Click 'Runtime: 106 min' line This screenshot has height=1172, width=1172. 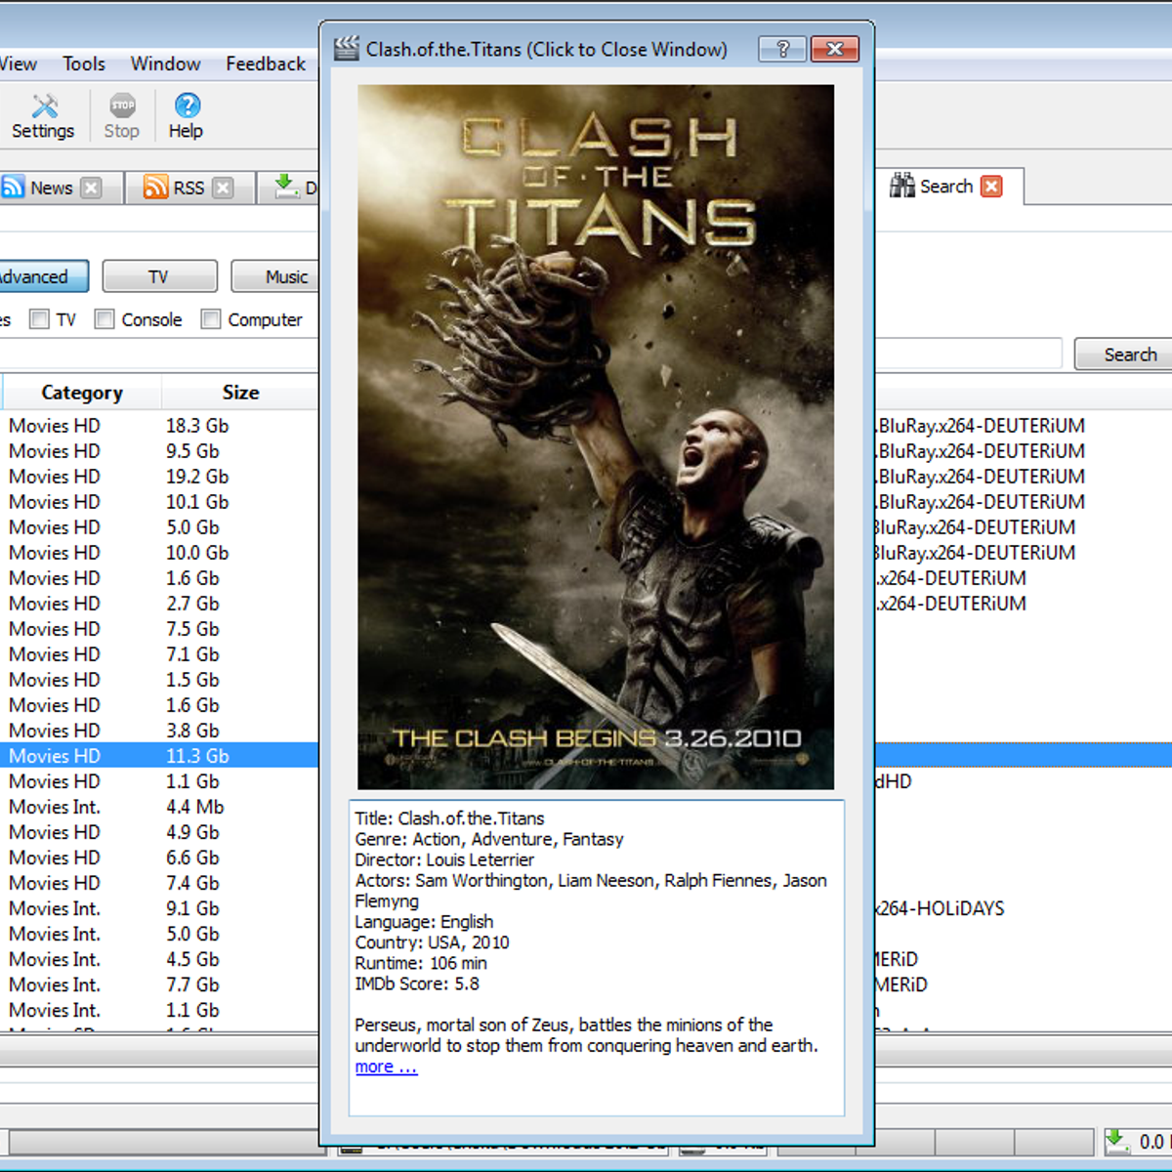pyautogui.click(x=421, y=963)
